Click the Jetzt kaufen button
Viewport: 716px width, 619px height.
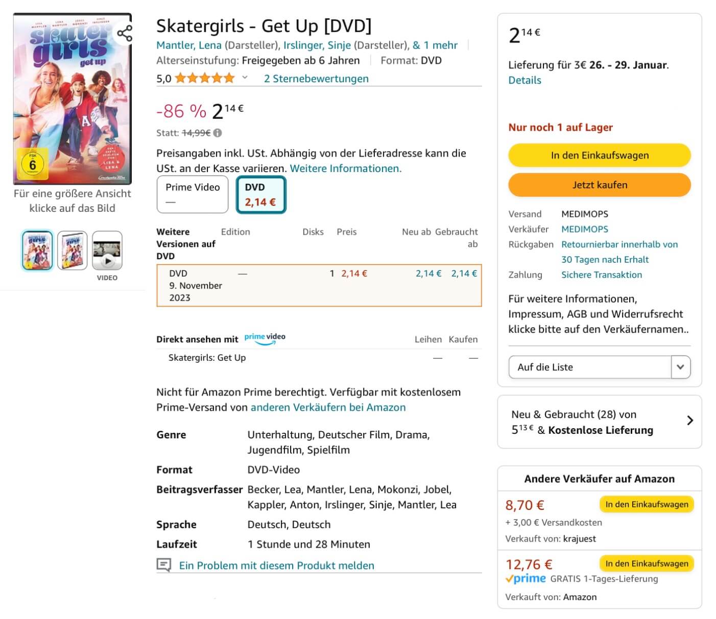(x=600, y=185)
